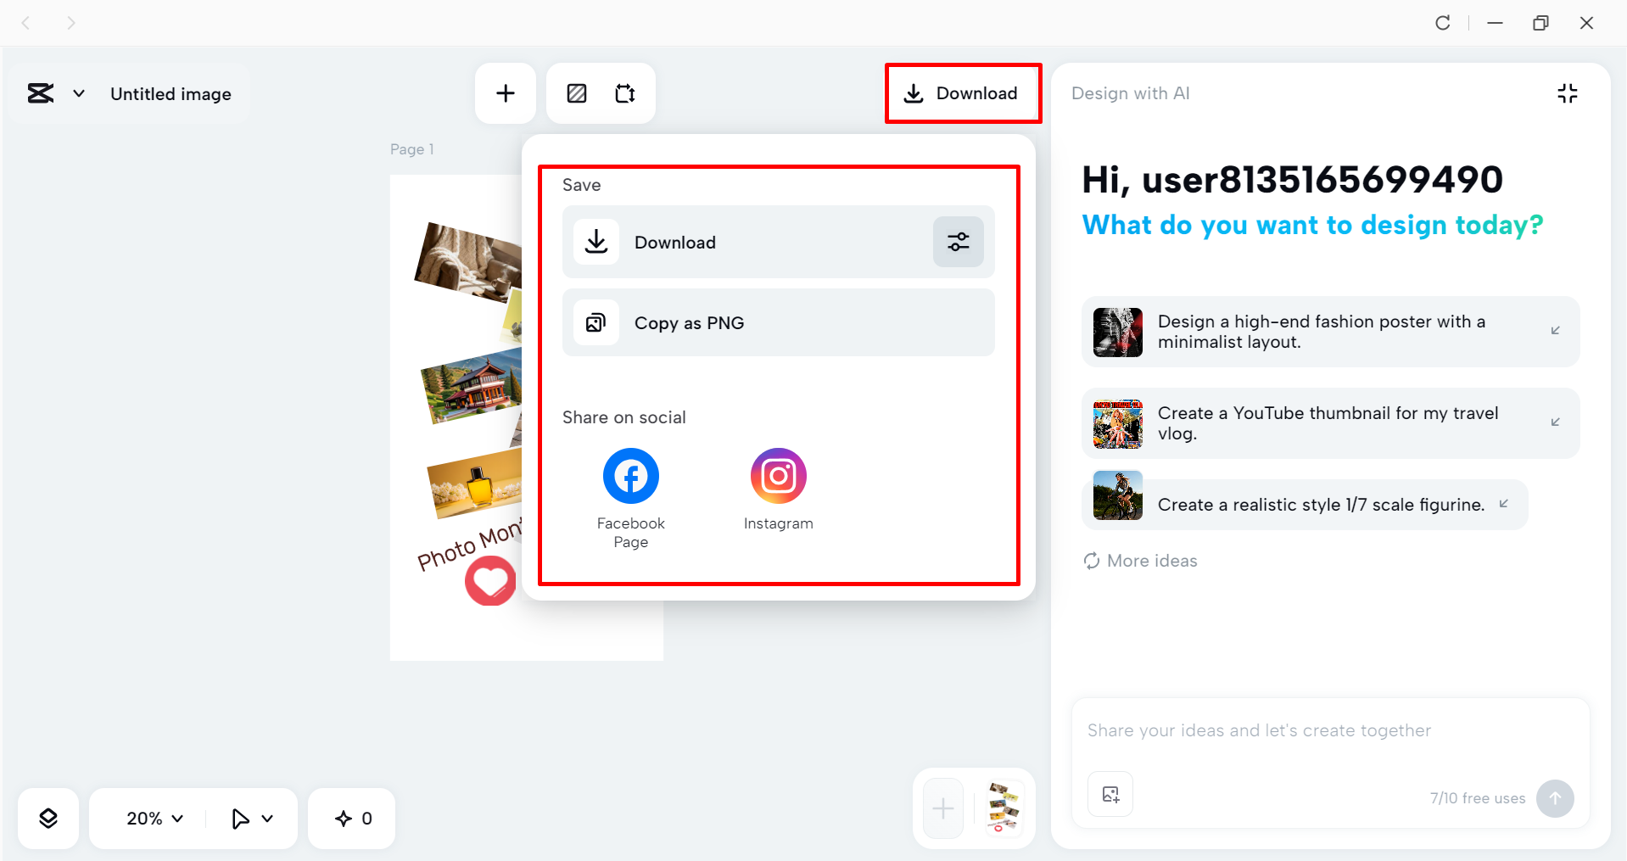
Task: Open download settings sliders icon
Action: coord(959,242)
